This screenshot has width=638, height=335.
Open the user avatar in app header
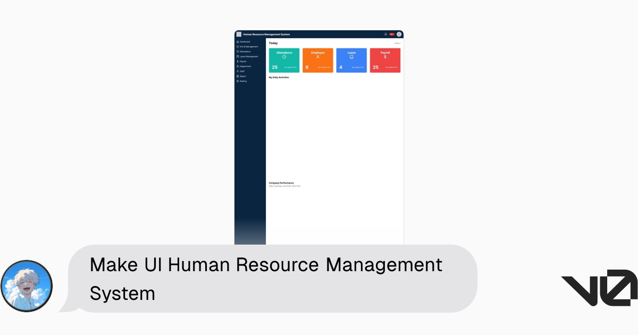click(399, 34)
